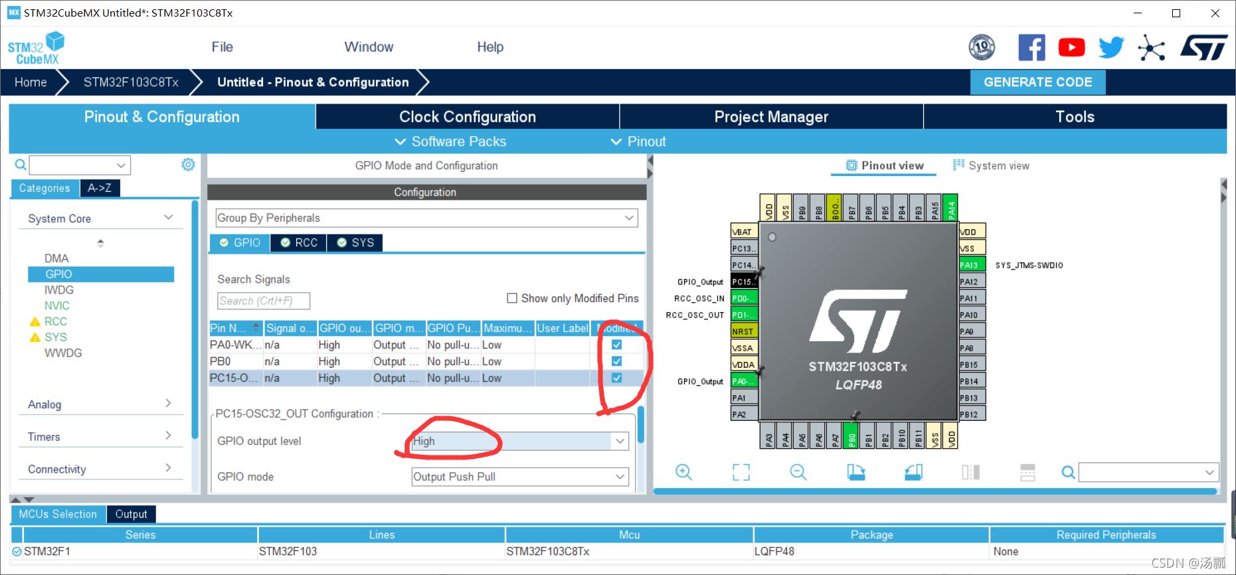
Task: Switch to the System view tab
Action: point(991,165)
